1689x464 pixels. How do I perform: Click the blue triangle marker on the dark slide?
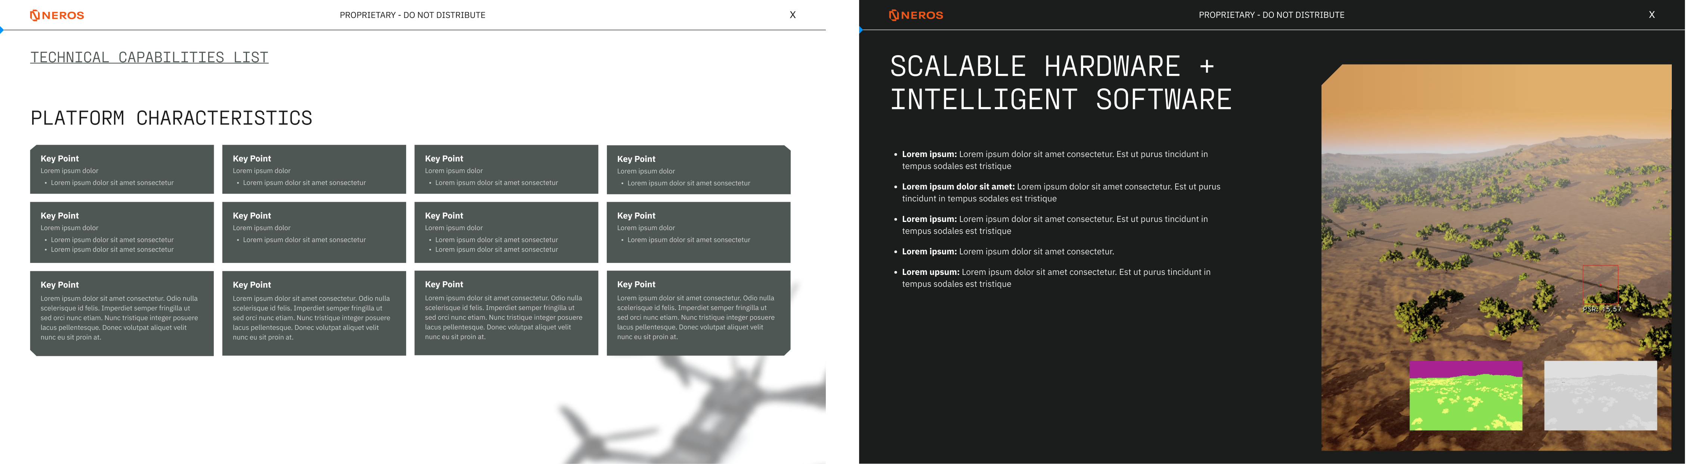point(861,30)
